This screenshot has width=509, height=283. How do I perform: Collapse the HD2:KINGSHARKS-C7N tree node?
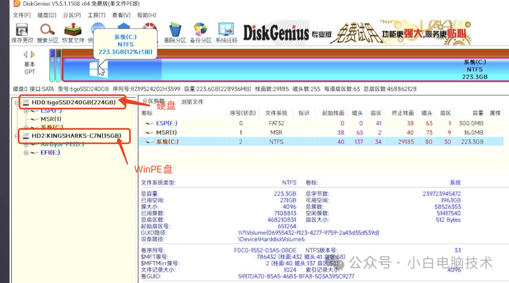coord(16,136)
